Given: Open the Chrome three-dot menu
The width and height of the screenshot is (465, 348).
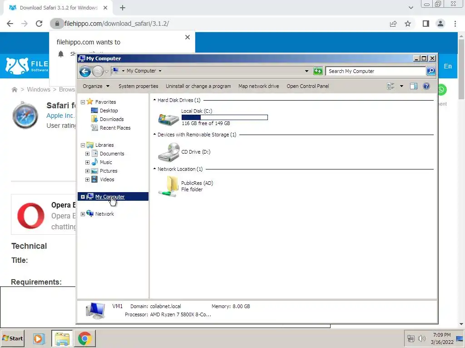Looking at the screenshot, I should coord(455,24).
